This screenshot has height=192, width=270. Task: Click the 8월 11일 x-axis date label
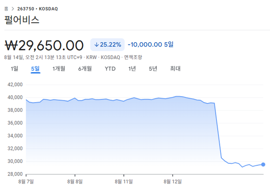124,181
